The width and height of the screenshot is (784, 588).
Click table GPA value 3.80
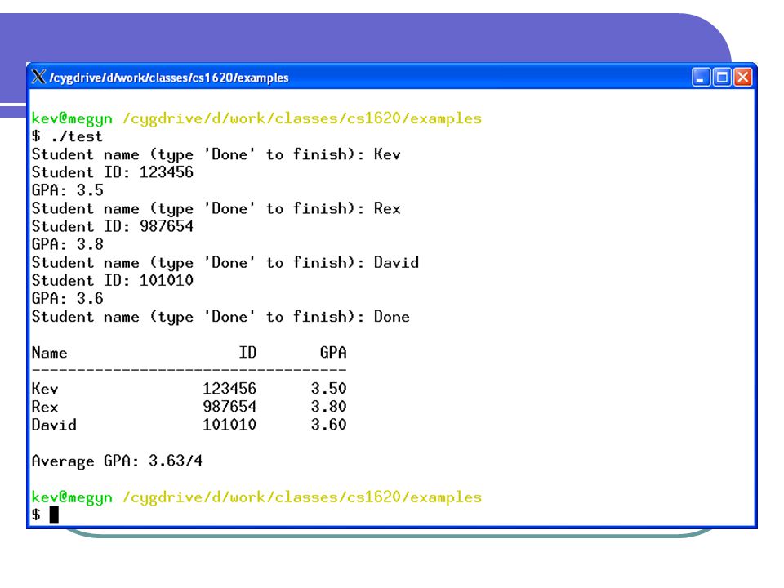328,407
